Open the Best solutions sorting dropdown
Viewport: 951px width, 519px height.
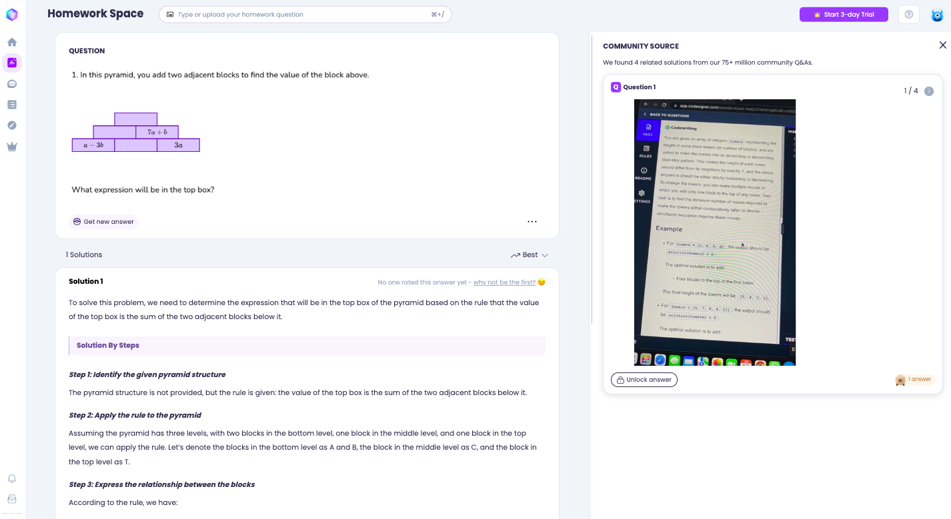[529, 255]
